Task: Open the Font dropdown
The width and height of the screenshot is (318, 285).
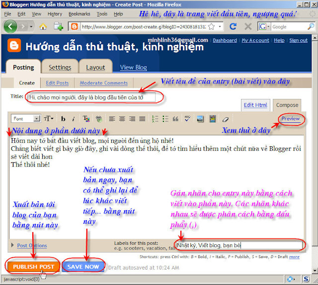Action: (x=26, y=118)
